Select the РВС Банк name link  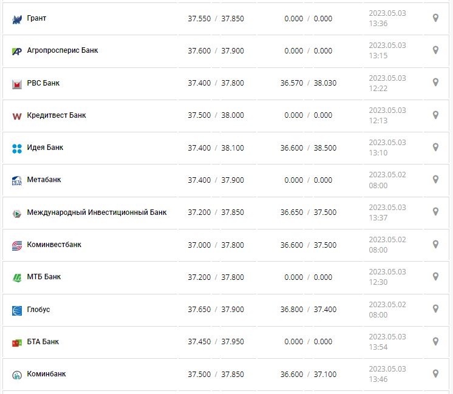tap(43, 83)
